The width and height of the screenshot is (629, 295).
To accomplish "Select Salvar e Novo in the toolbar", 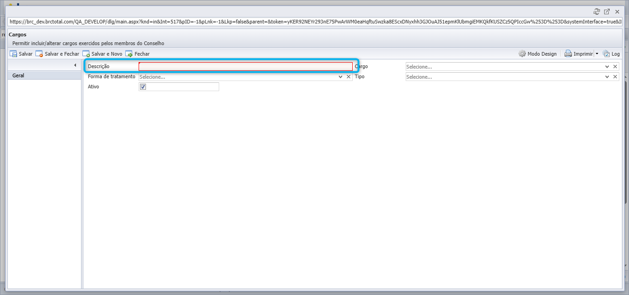I will (102, 54).
